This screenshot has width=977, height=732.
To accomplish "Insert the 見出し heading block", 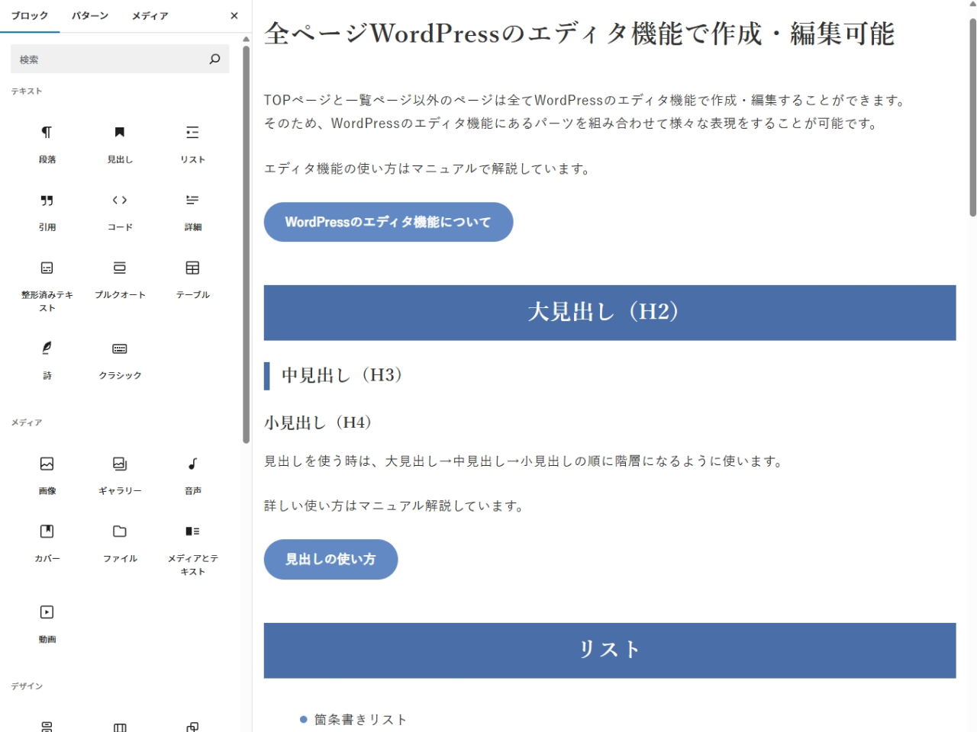I will tap(120, 145).
